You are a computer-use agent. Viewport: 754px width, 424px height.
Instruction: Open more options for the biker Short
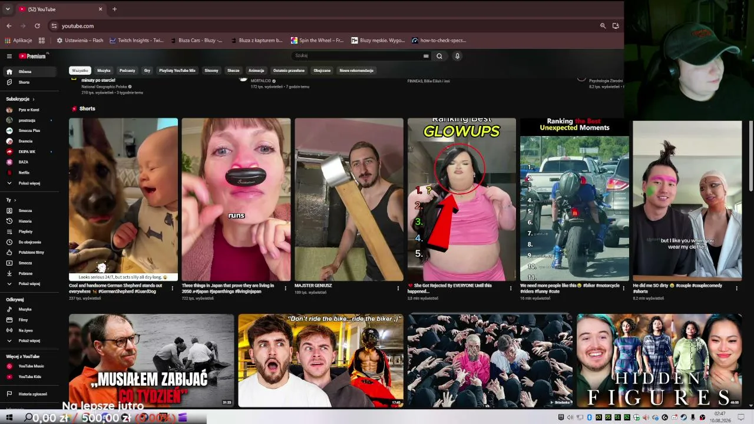(624, 289)
